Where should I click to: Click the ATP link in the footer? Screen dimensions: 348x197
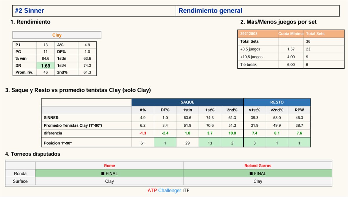pyautogui.click(x=152, y=190)
